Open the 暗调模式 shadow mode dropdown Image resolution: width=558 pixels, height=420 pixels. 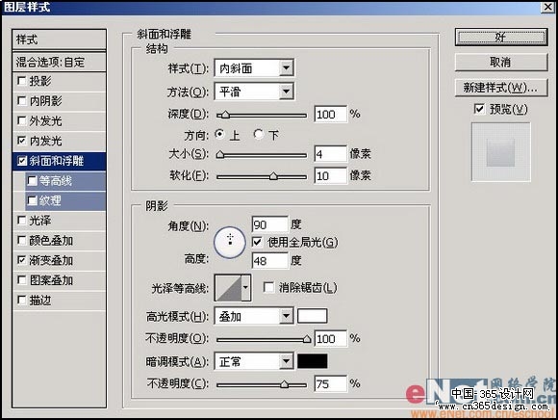click(x=254, y=361)
